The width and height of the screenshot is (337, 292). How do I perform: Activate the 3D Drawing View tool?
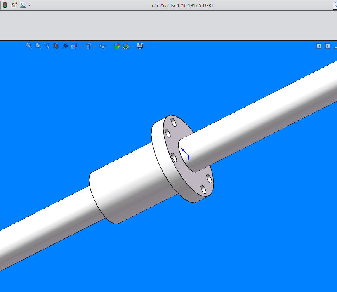point(65,46)
